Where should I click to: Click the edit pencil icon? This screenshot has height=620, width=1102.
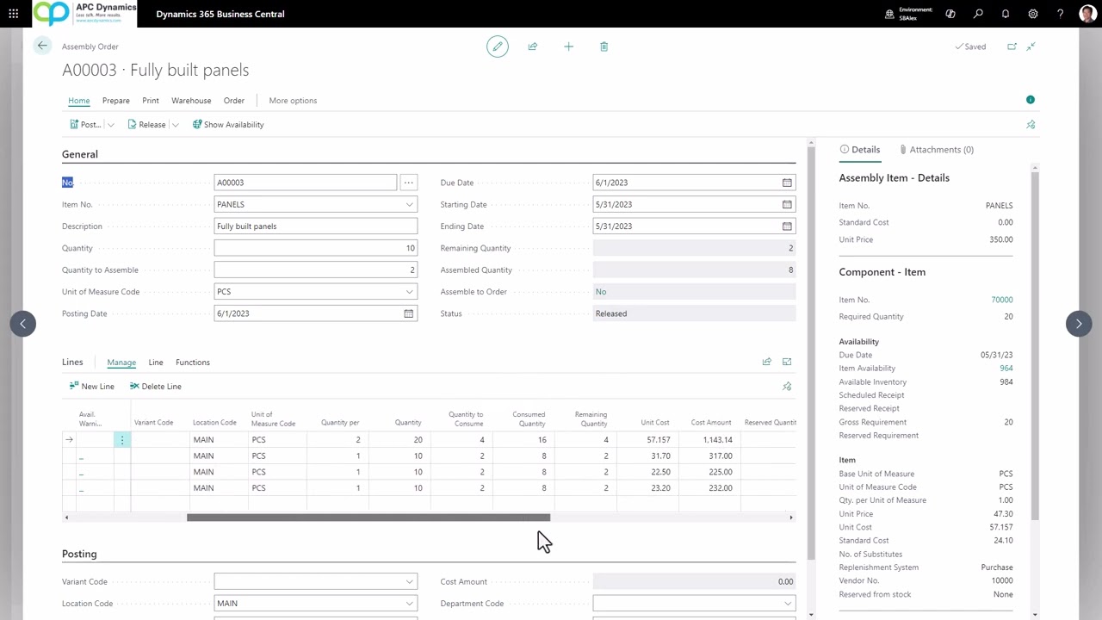coord(498,46)
